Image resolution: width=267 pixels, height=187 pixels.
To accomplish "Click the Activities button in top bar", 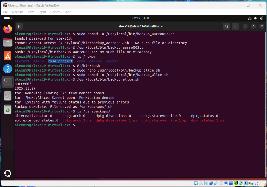I will pos(7,18).
